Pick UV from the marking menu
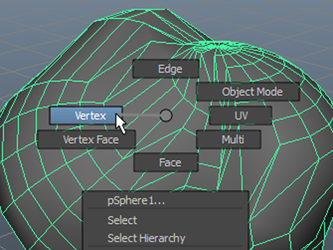333x250 pixels. (x=240, y=116)
